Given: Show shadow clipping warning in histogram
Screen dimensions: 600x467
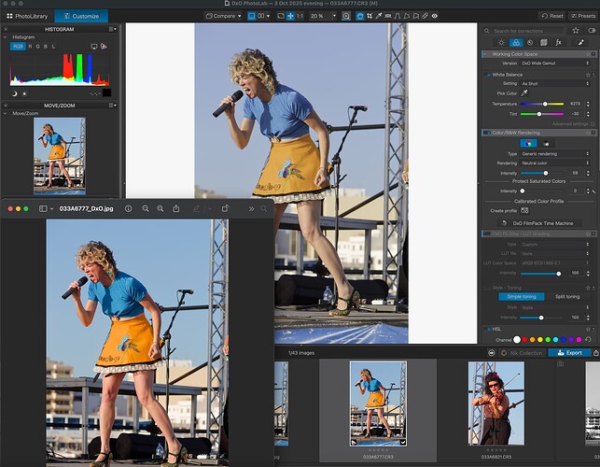Looking at the screenshot, I should point(14,92).
